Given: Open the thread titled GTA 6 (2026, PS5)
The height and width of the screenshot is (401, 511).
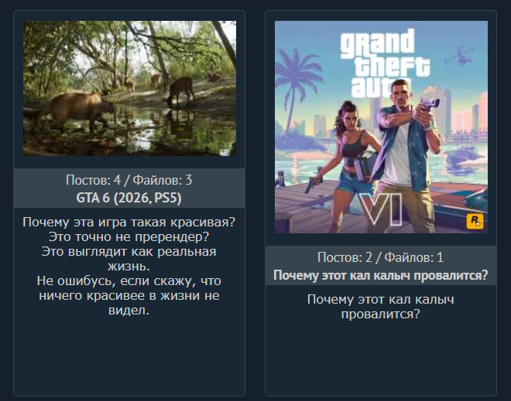Looking at the screenshot, I should pos(129,198).
